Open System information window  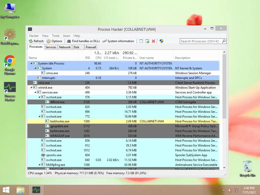click(118, 41)
